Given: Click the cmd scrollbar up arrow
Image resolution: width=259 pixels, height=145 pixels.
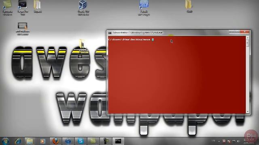Looking at the screenshot, I should click(x=248, y=37).
